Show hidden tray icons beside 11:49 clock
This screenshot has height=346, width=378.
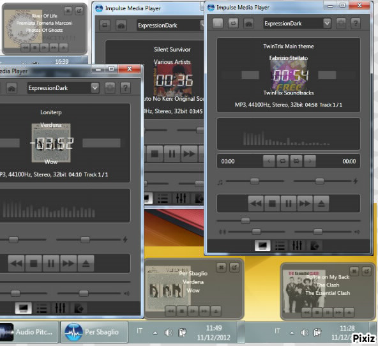(155, 333)
